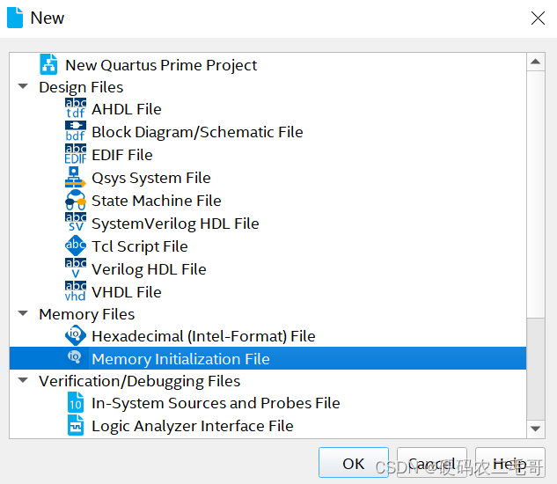Click the State Machine File icon
557x484 pixels.
(x=76, y=200)
